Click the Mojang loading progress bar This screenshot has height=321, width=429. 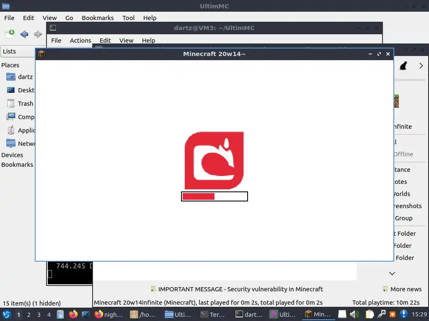click(214, 196)
